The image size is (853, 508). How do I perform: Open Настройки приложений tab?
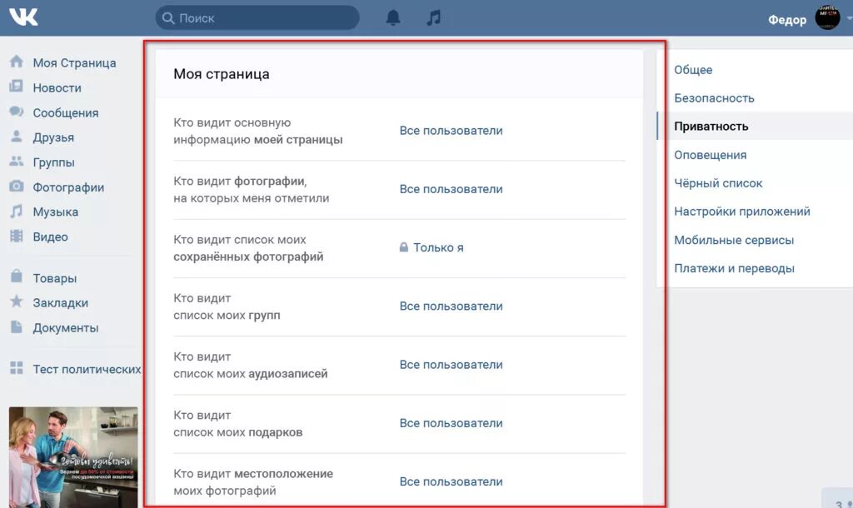pyautogui.click(x=742, y=212)
